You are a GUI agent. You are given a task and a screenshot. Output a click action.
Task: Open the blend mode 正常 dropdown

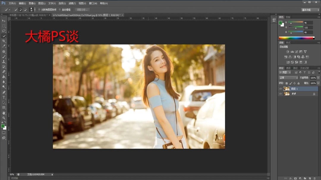click(x=288, y=78)
